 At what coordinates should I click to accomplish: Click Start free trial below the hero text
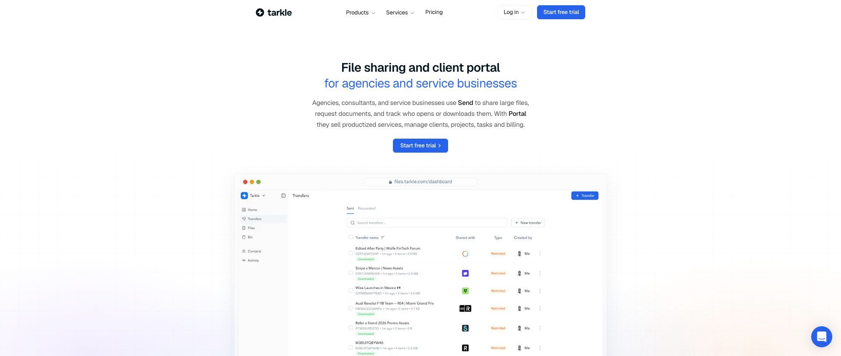coord(420,146)
